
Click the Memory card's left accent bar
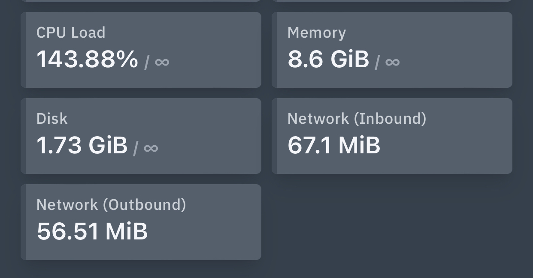point(274,50)
